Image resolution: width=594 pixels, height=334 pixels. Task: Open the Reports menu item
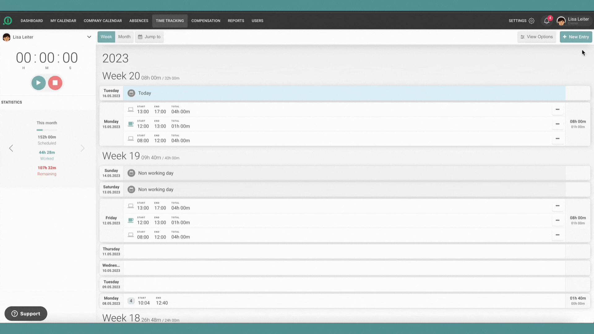(236, 21)
